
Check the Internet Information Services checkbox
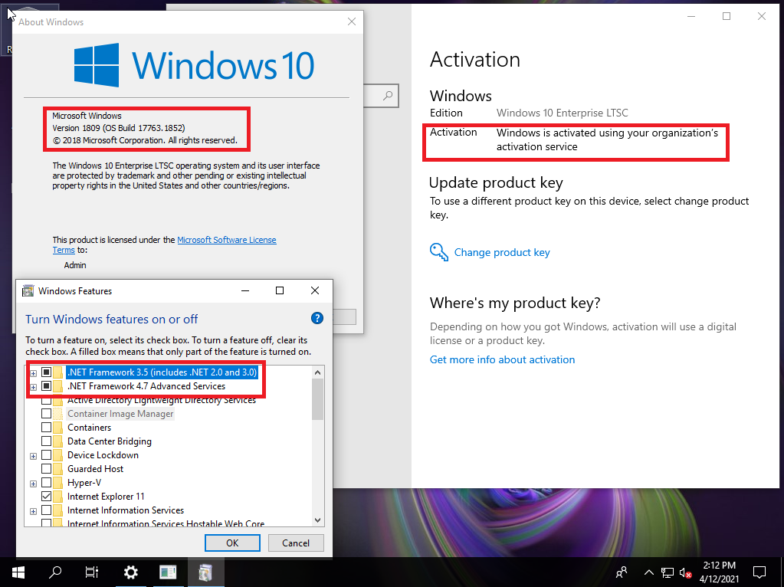tap(46, 510)
